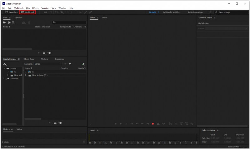This screenshot has width=250, height=149.
Task: Select the Lasso Selection tool
Action: [81, 12]
